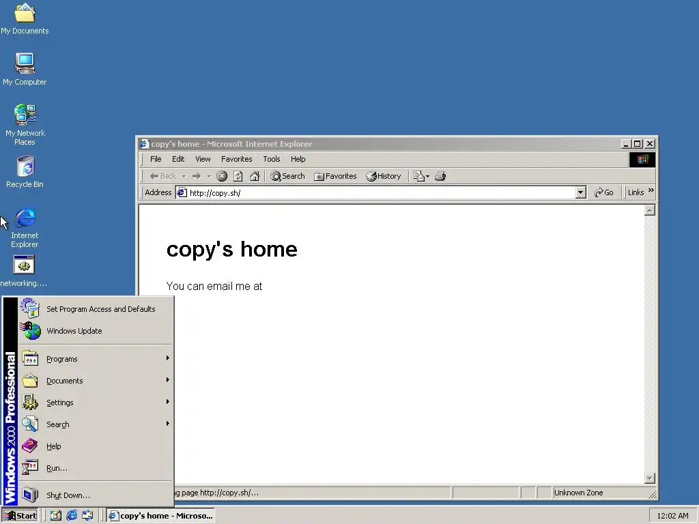Open the Tools menu
699x524 pixels.
272,159
